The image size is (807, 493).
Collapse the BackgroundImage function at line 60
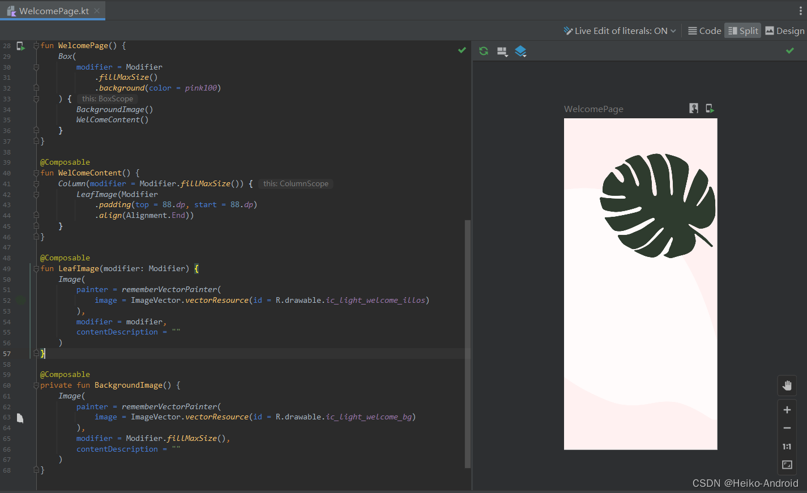click(36, 385)
